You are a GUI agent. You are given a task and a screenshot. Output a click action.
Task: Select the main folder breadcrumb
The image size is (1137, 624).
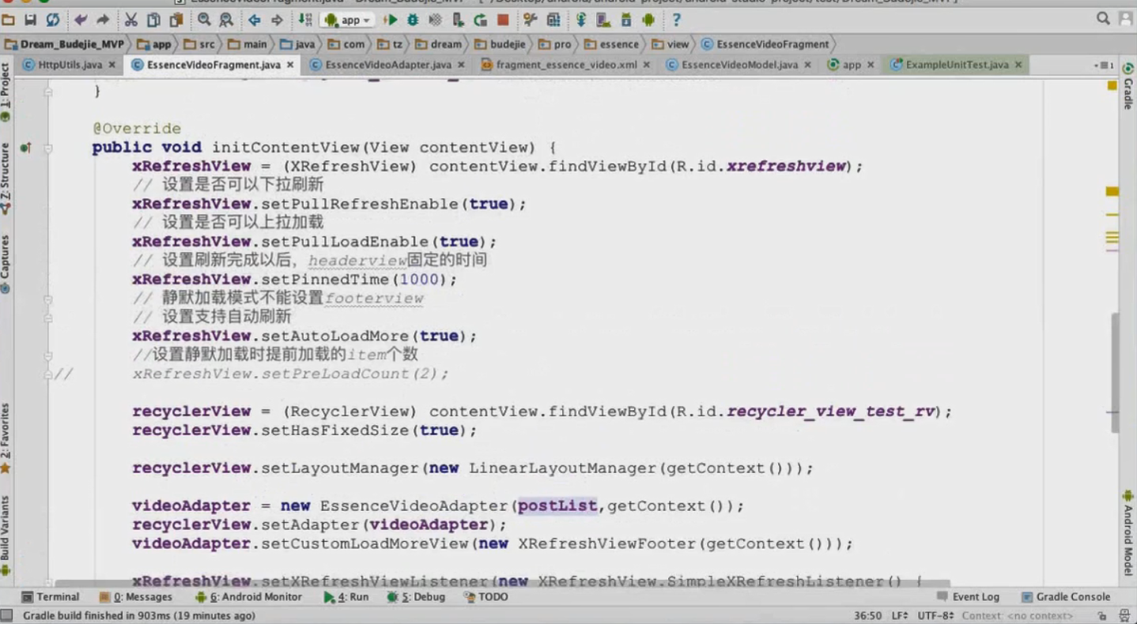point(247,44)
